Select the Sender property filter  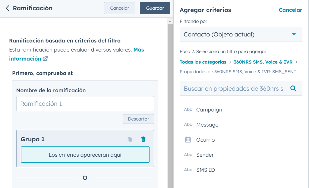205,155
